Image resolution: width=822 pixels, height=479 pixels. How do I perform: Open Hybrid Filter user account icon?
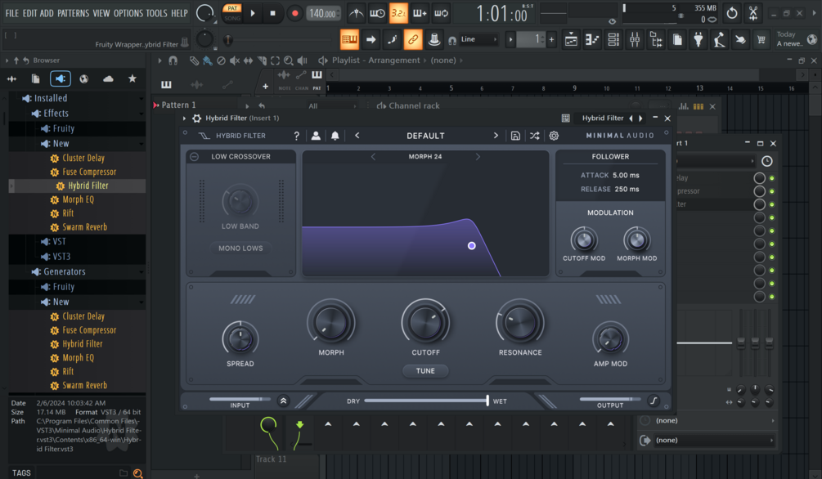pos(316,136)
